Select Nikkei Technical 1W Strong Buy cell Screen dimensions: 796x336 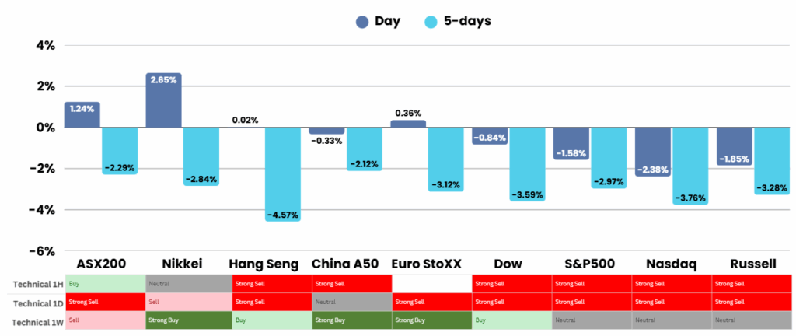click(187, 320)
